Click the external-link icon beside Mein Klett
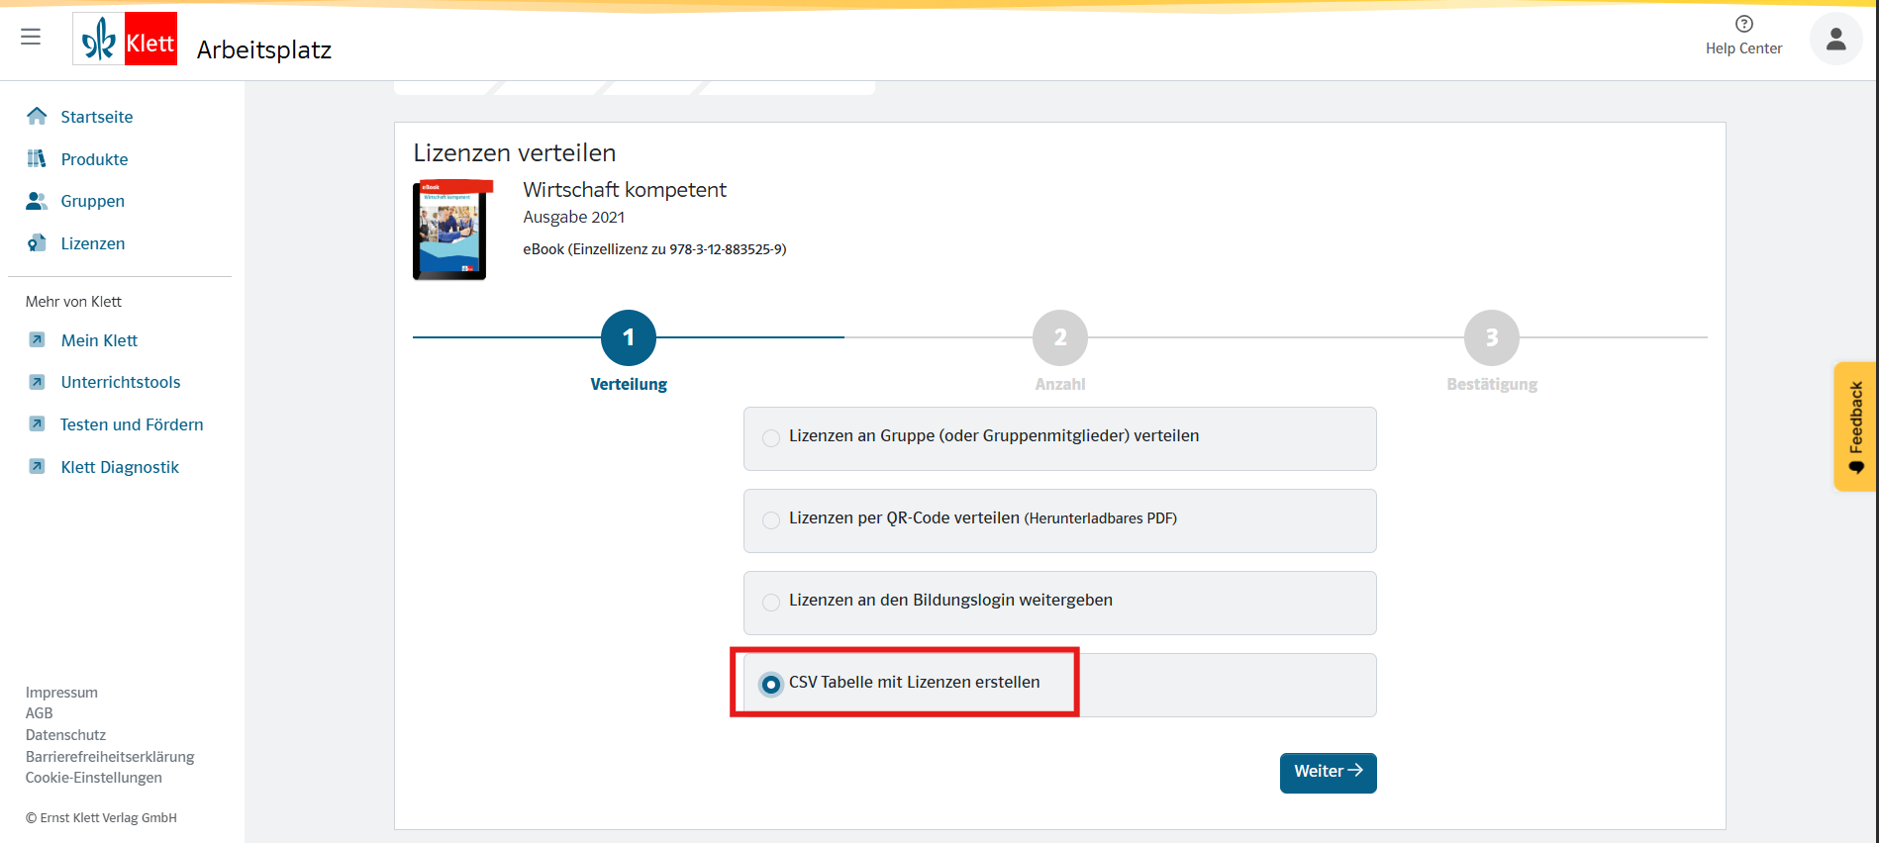This screenshot has height=843, width=1879. [x=37, y=339]
